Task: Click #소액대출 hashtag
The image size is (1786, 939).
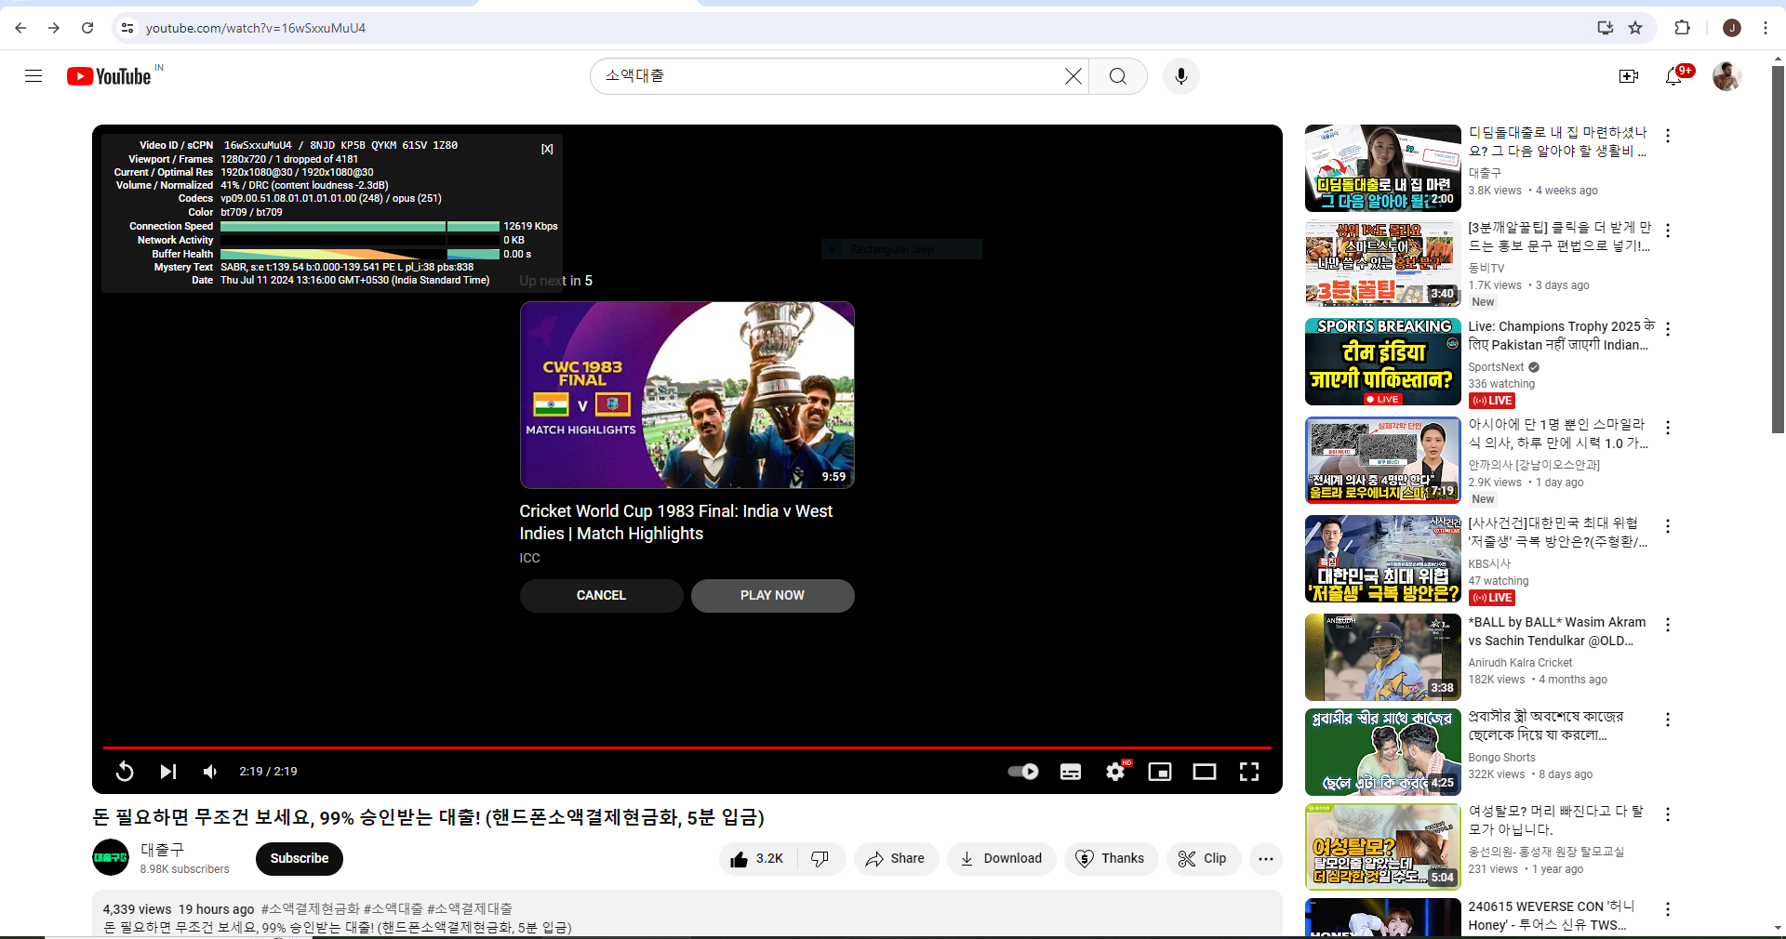Action: (393, 909)
